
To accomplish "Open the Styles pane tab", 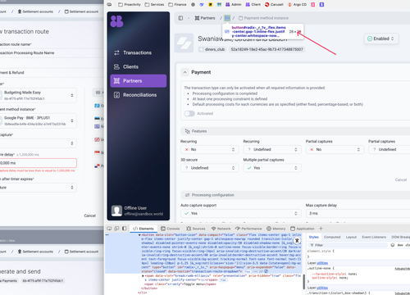I will pyautogui.click(x=314, y=237).
